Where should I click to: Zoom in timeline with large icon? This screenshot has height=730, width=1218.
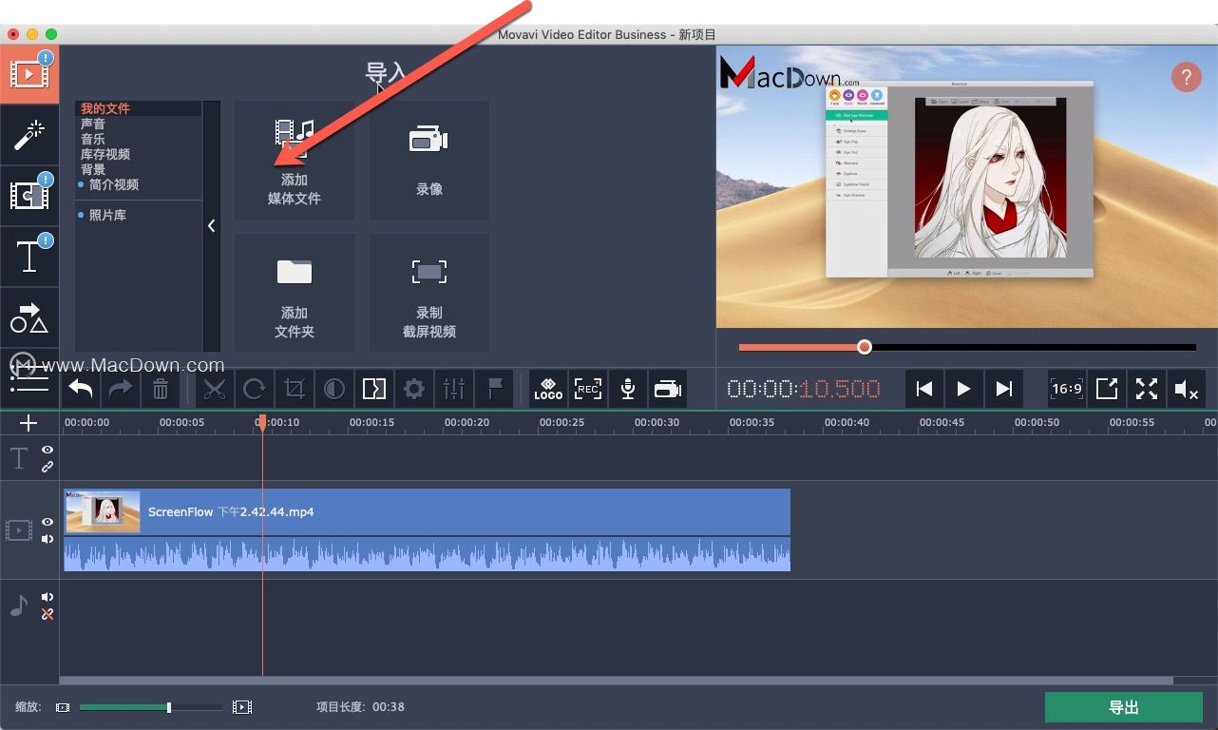242,707
